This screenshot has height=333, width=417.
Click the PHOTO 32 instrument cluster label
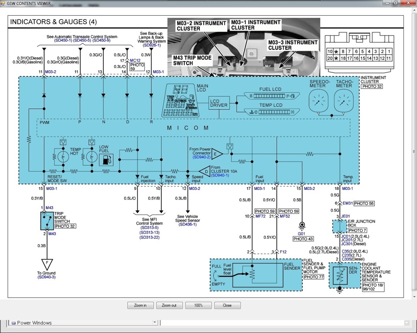click(x=371, y=86)
